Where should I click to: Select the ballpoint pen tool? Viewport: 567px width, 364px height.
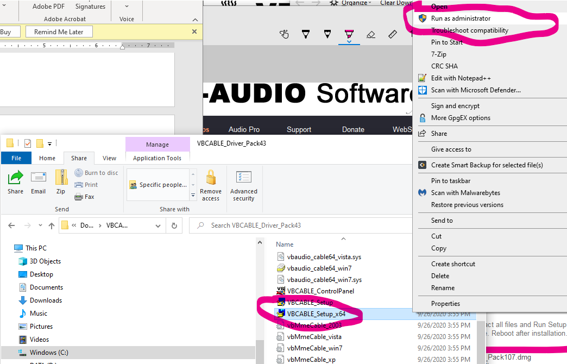[x=306, y=34]
